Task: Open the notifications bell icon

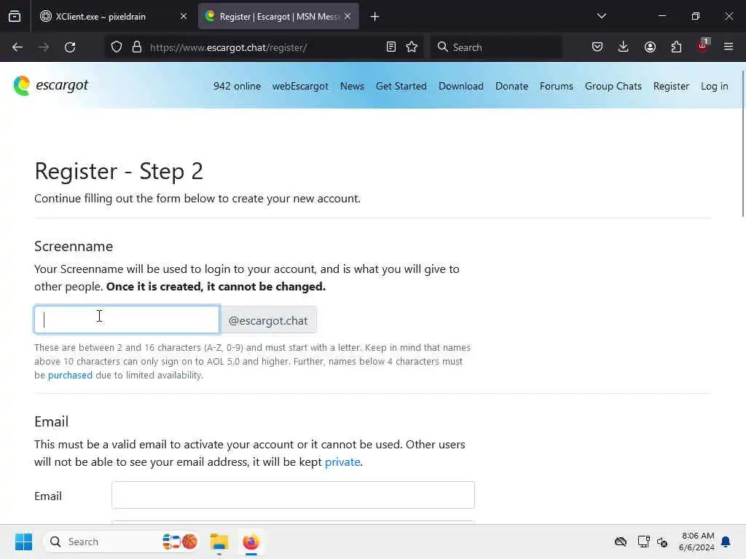Action: point(726,542)
